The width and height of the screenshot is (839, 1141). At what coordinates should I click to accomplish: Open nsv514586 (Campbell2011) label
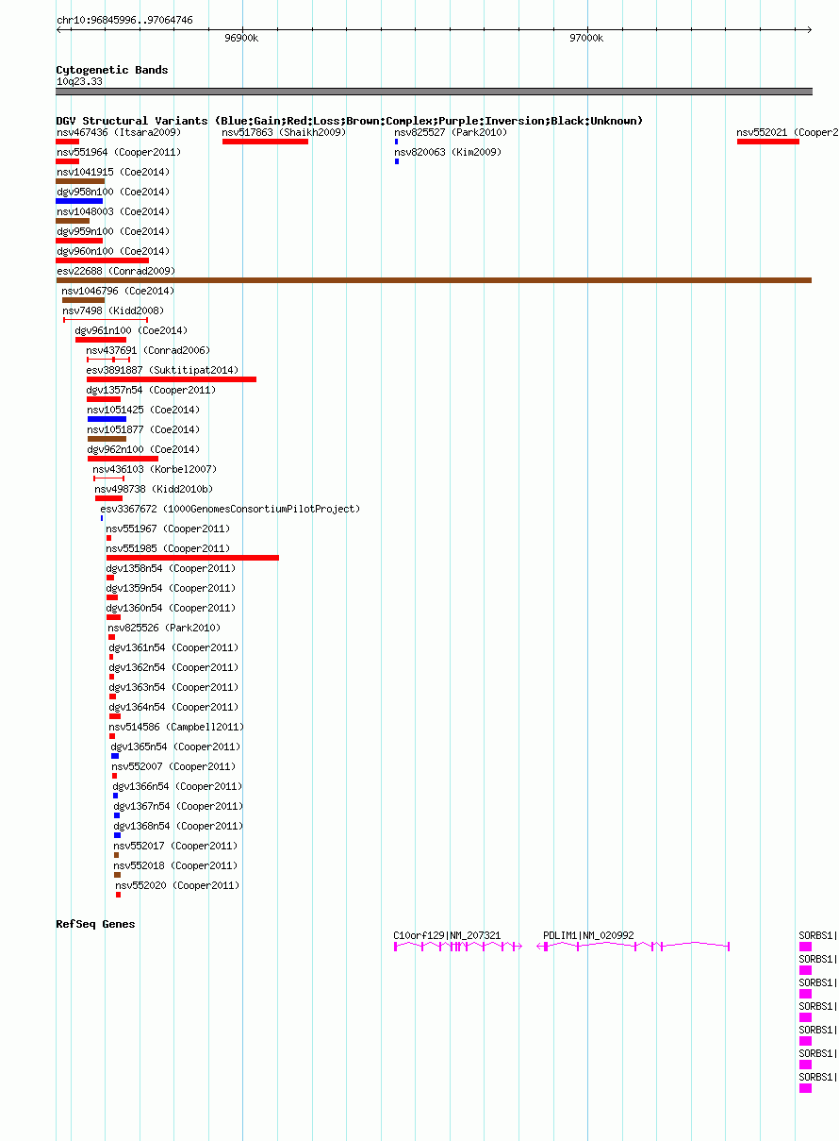tap(176, 727)
